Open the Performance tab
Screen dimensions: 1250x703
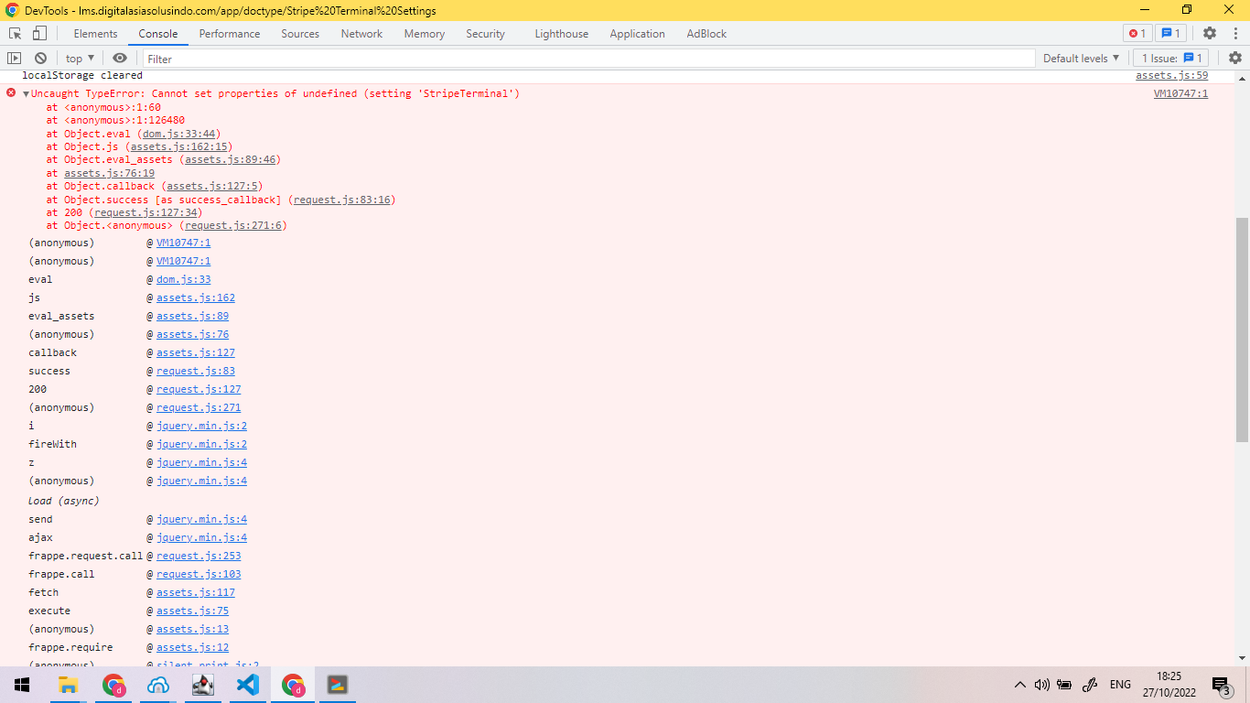click(x=230, y=34)
